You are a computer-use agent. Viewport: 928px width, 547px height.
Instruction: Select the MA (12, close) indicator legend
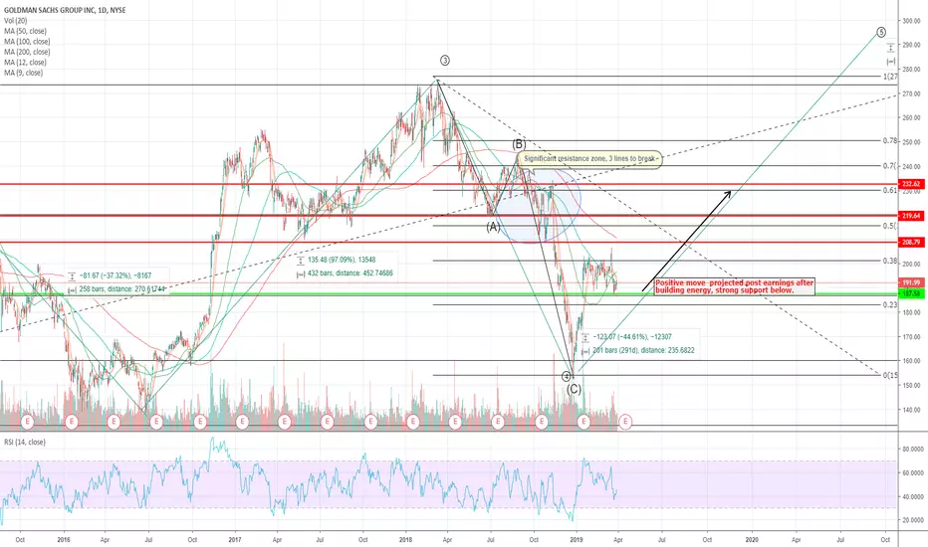tap(25, 63)
